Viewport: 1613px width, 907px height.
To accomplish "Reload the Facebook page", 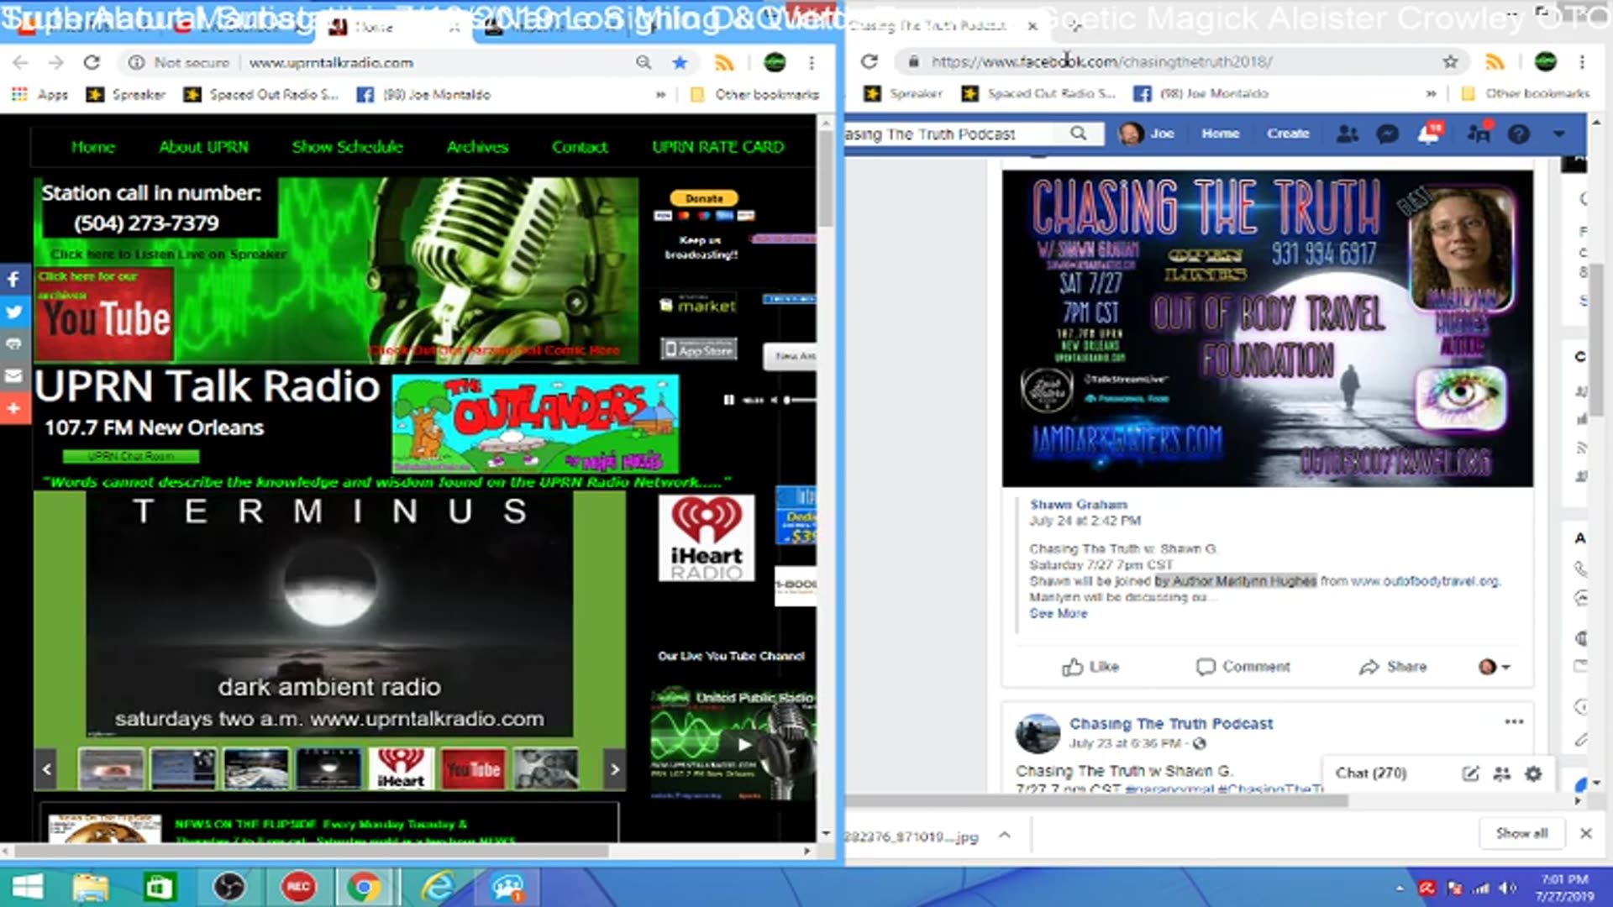I will [x=870, y=61].
